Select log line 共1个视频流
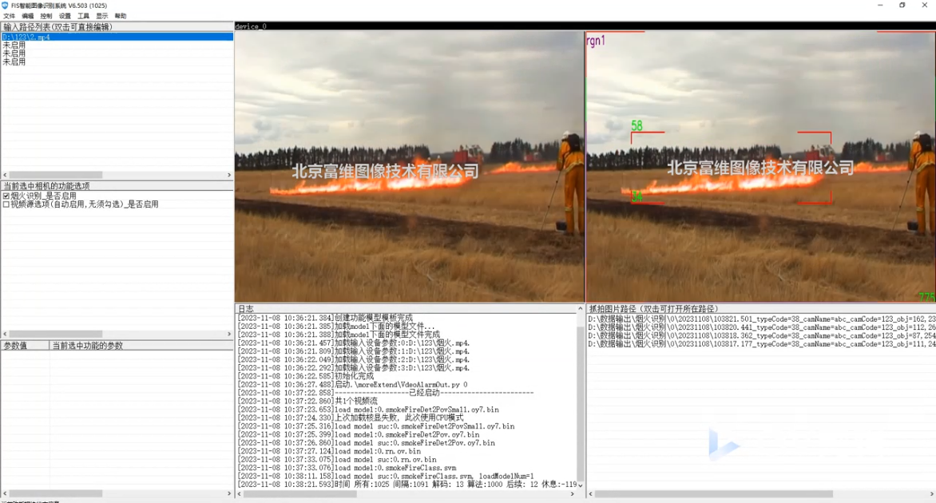 click(307, 402)
